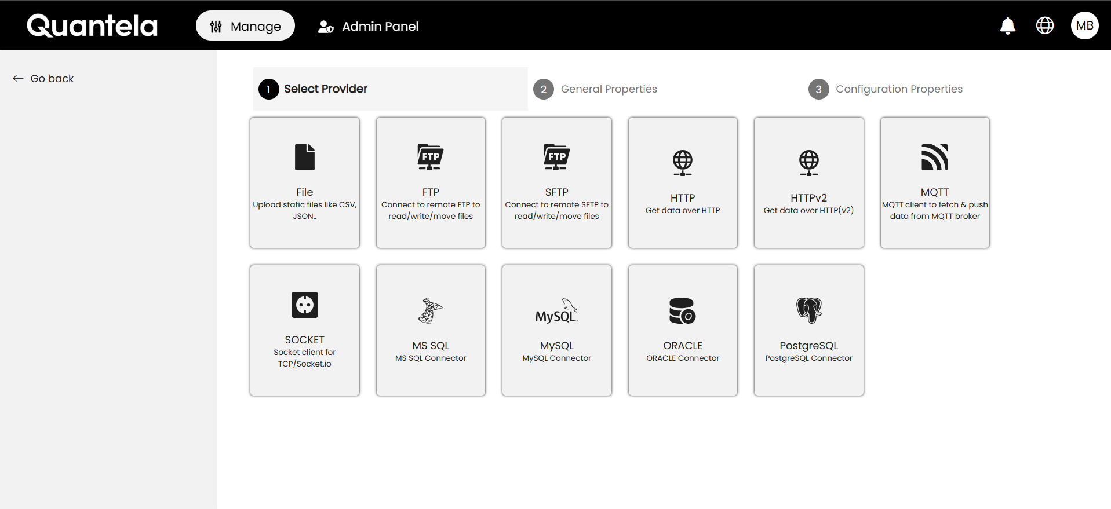Open the MB user avatar menu
The height and width of the screenshot is (509, 1111).
pyautogui.click(x=1084, y=25)
